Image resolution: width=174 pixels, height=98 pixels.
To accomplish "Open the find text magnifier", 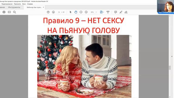I will point(14,12).
